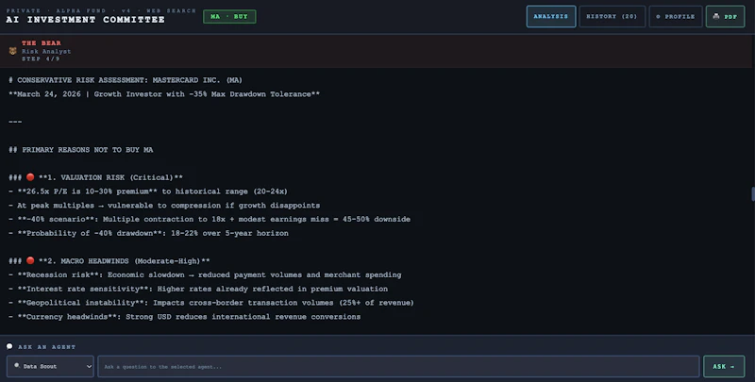Click the 'Interest rate sensitivity' bullet line
755x382 pixels.
coord(198,289)
